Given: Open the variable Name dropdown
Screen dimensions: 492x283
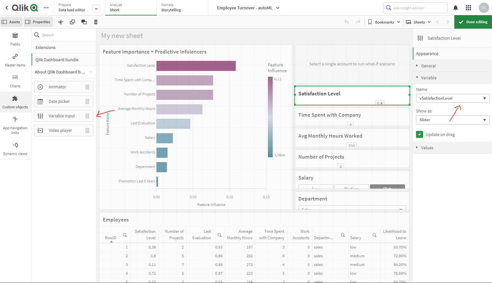Looking at the screenshot, I should (x=452, y=98).
